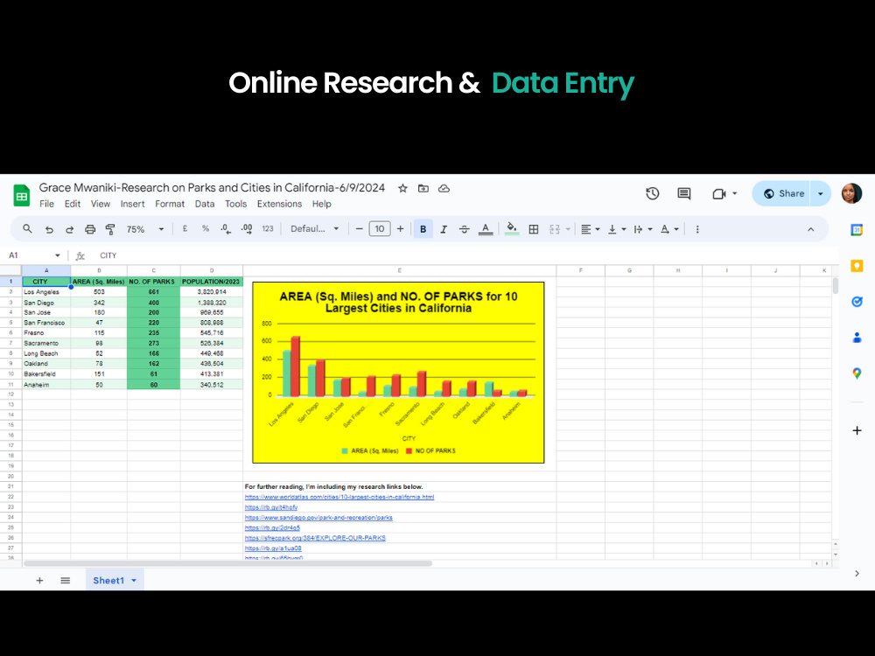Click the font size field 10
875x656 pixels.
click(x=380, y=229)
